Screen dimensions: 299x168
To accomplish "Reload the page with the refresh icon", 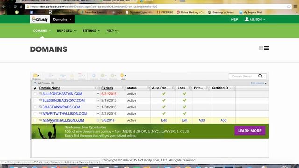I will tap(15, 7).
